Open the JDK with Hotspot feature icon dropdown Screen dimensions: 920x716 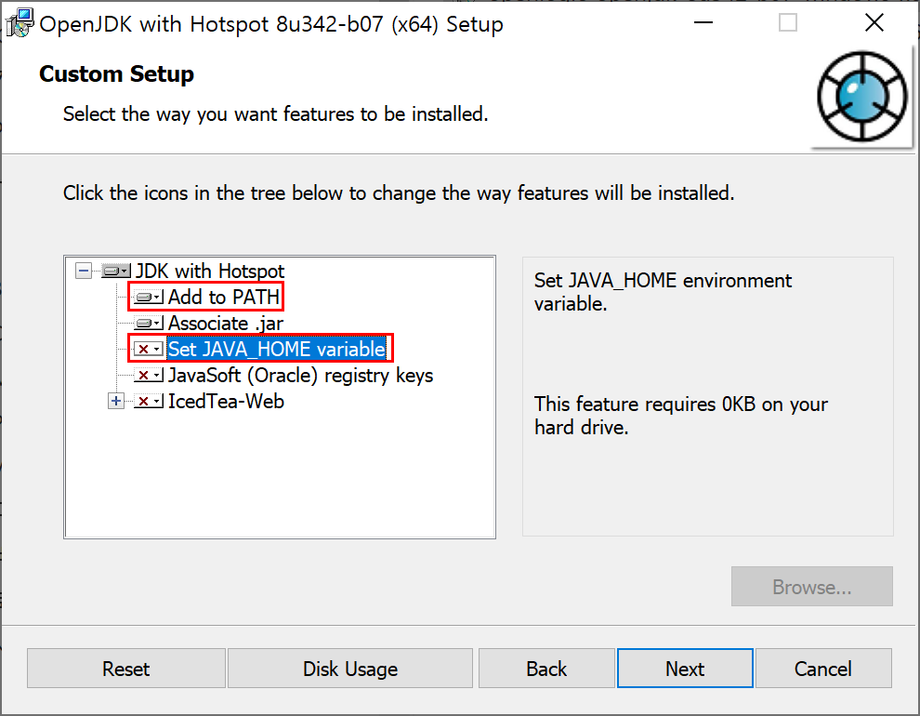116,272
